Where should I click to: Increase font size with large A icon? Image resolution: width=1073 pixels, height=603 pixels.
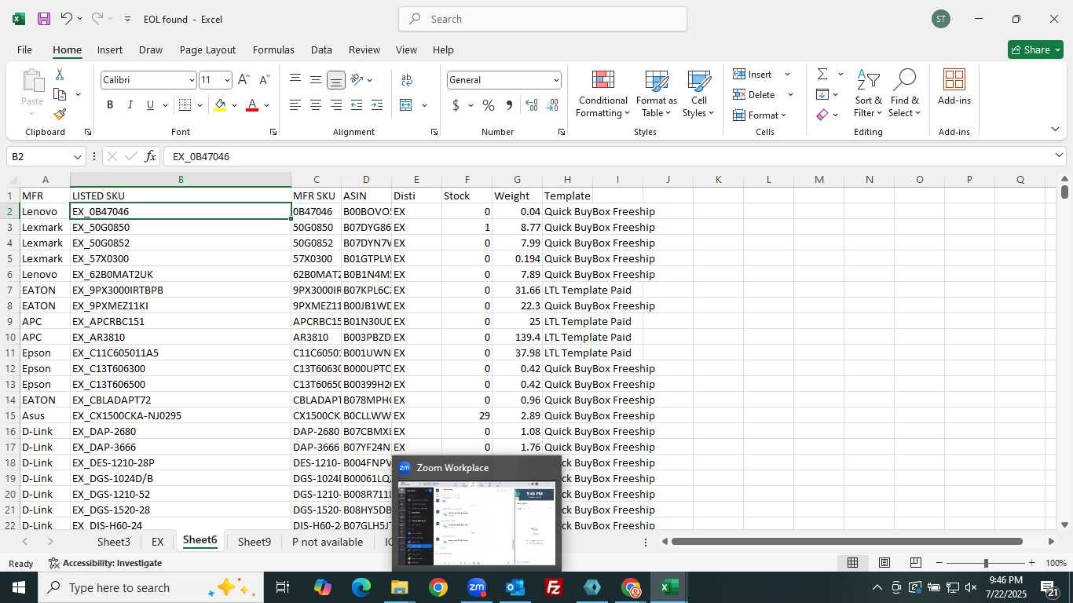pos(244,80)
